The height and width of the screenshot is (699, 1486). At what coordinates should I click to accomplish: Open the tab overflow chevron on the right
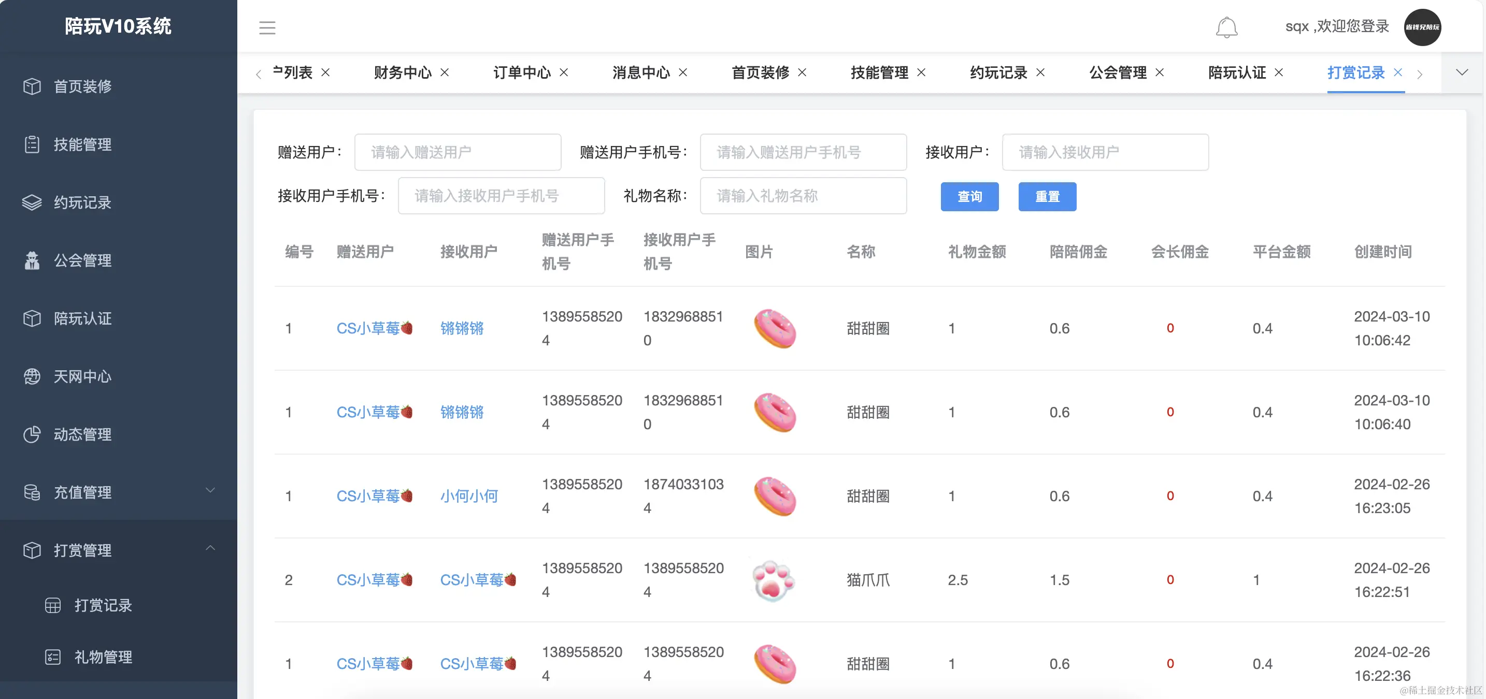point(1462,72)
